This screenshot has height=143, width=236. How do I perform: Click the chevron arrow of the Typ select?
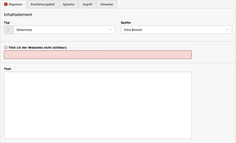(x=110, y=30)
